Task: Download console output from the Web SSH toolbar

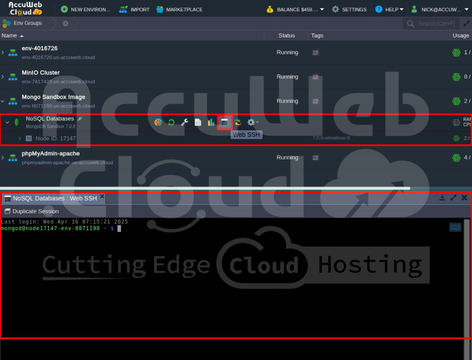Action: coord(442,198)
